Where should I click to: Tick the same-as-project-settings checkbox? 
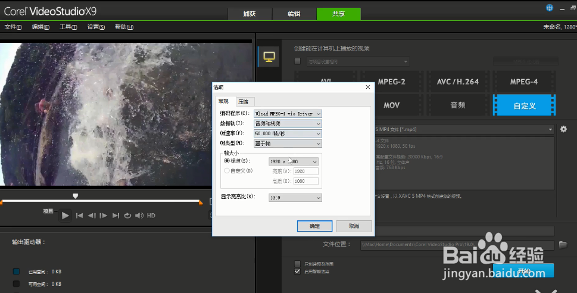(297, 61)
